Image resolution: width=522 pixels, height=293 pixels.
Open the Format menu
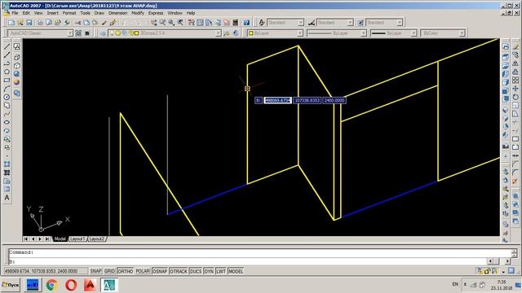point(69,13)
